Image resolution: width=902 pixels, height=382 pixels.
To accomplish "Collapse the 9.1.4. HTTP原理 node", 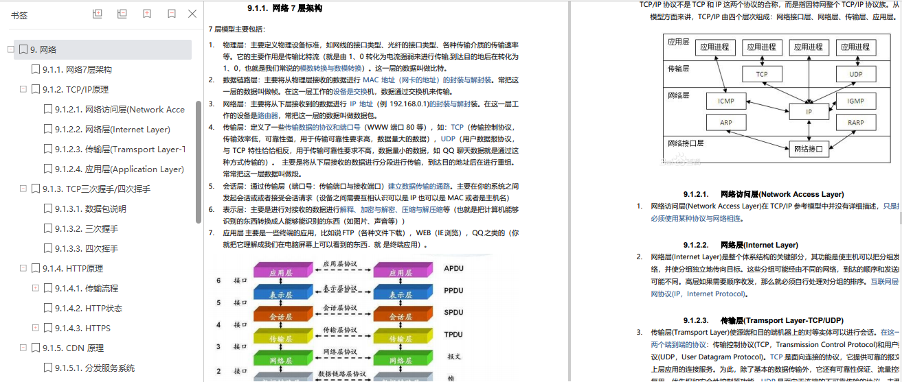I will pos(23,268).
